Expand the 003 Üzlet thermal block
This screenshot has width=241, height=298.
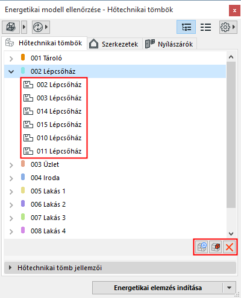(11, 165)
